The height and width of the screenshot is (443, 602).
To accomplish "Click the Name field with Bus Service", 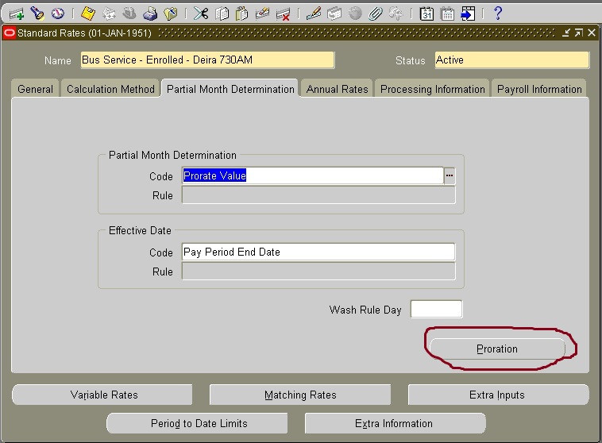I will 207,60.
